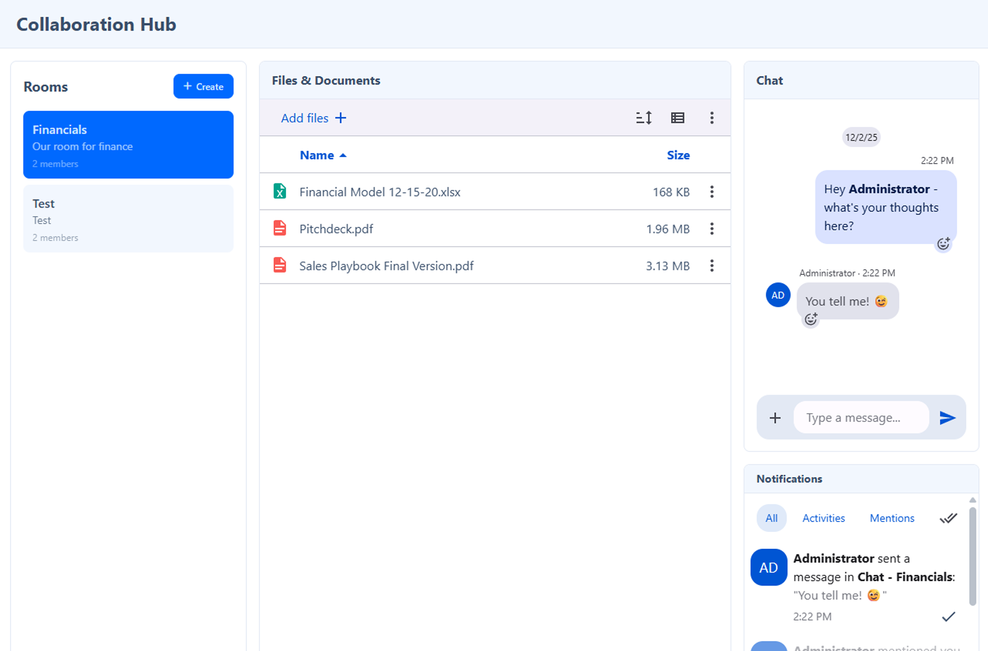Switch to the Activities notifications tab
This screenshot has height=651, width=988.
(824, 518)
